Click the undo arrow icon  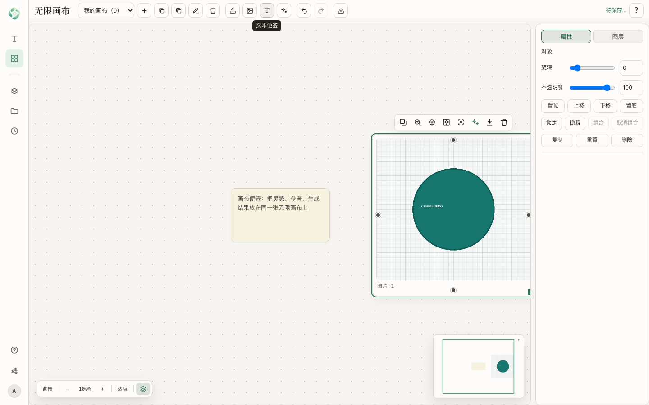tap(304, 10)
